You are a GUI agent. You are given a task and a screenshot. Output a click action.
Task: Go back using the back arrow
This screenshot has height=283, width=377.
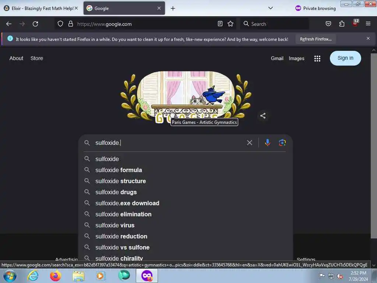point(9,24)
